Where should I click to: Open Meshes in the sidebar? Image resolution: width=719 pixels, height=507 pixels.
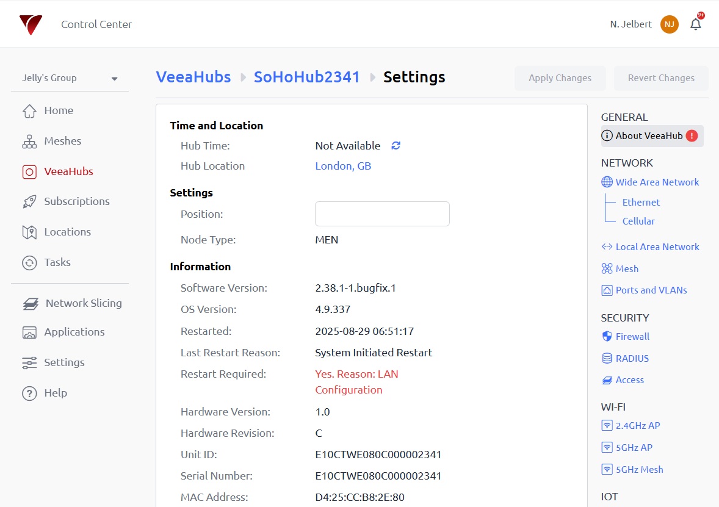coord(62,141)
